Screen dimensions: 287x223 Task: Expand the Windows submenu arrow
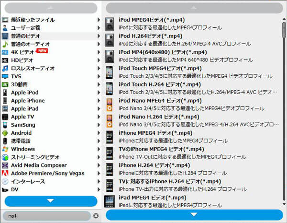[99, 149]
